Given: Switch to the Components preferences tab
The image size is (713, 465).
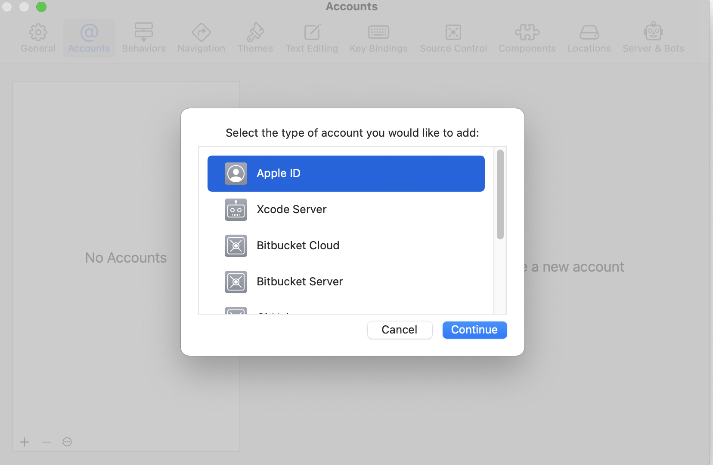Looking at the screenshot, I should pyautogui.click(x=527, y=38).
